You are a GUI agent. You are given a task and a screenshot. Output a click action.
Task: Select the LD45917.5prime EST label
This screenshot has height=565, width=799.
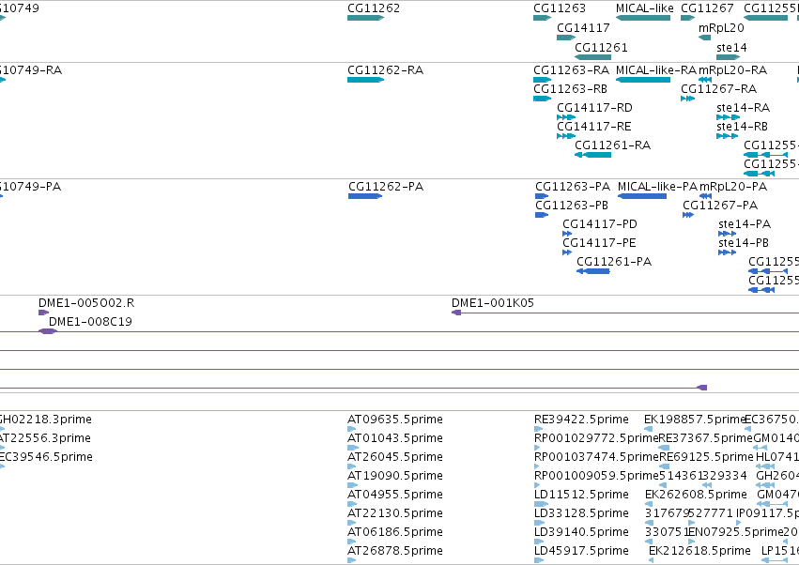pos(581,551)
